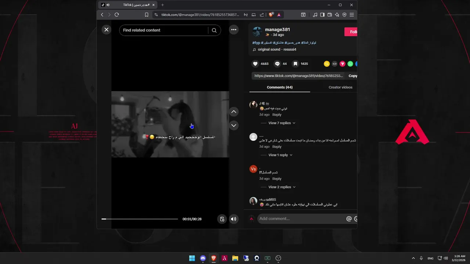The width and height of the screenshot is (470, 264).
Task: Click the Add comment field
Action: pyautogui.click(x=301, y=219)
